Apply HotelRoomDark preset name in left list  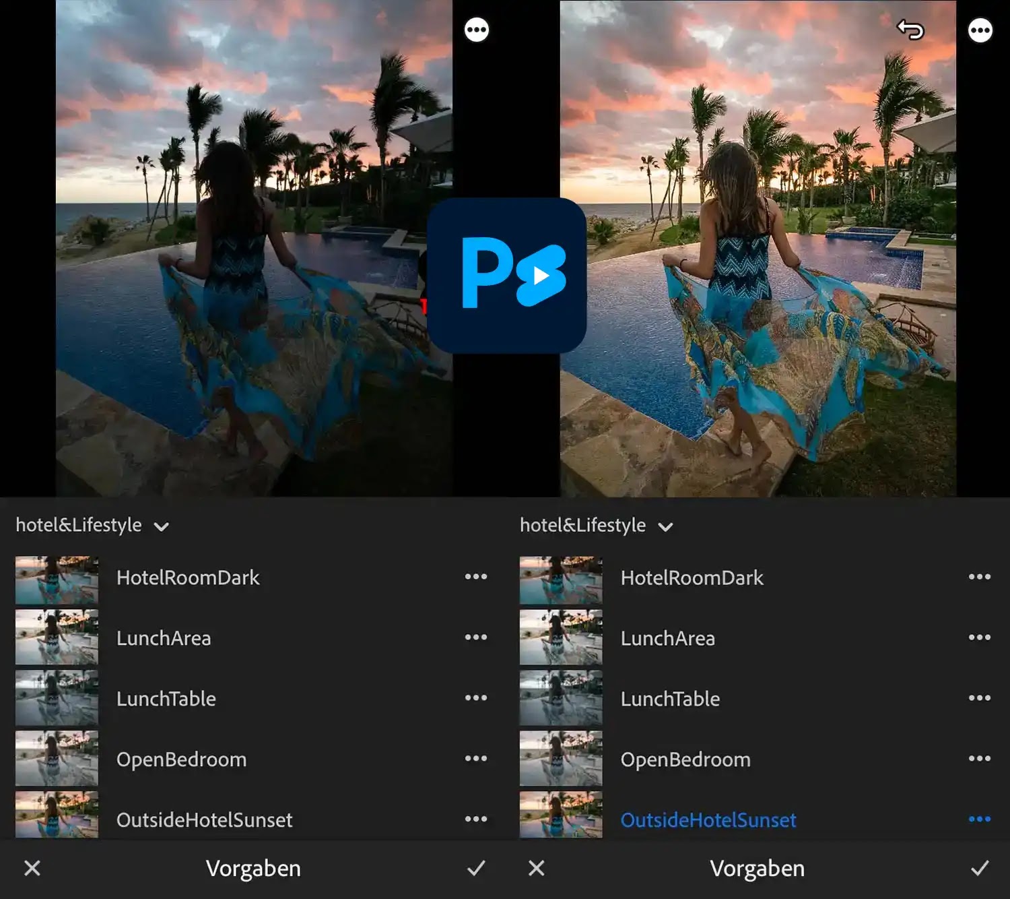tap(188, 578)
